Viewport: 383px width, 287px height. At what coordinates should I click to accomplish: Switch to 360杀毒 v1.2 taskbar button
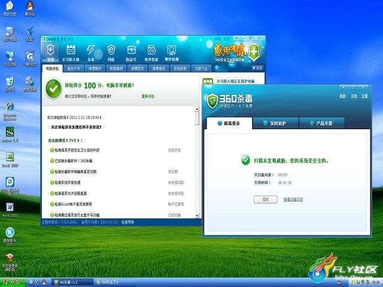(x=72, y=282)
